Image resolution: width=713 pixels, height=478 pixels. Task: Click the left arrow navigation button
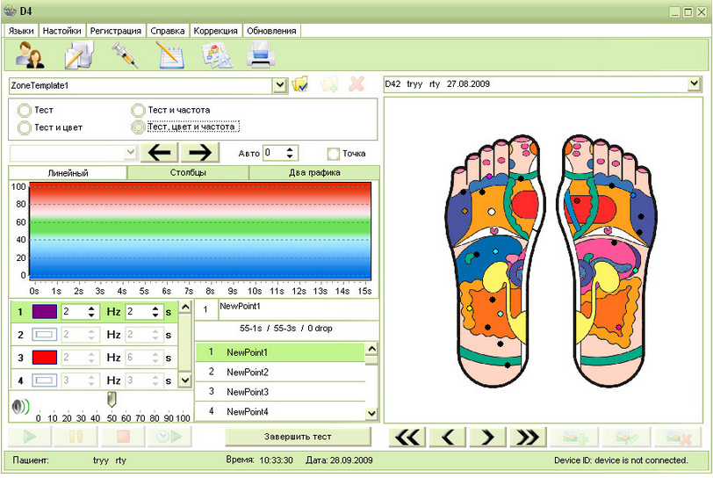[x=159, y=152]
